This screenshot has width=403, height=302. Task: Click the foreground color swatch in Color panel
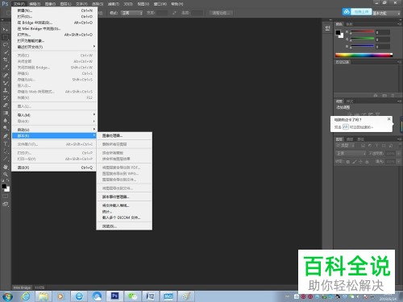pyautogui.click(x=338, y=33)
